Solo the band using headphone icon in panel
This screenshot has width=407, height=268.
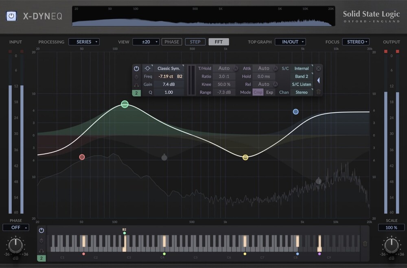[136, 84]
